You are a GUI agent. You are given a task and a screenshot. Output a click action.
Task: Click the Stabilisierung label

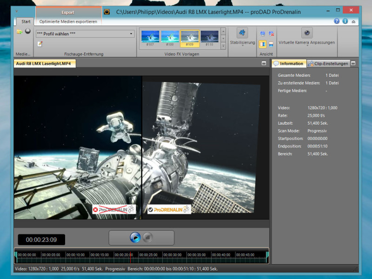(242, 42)
